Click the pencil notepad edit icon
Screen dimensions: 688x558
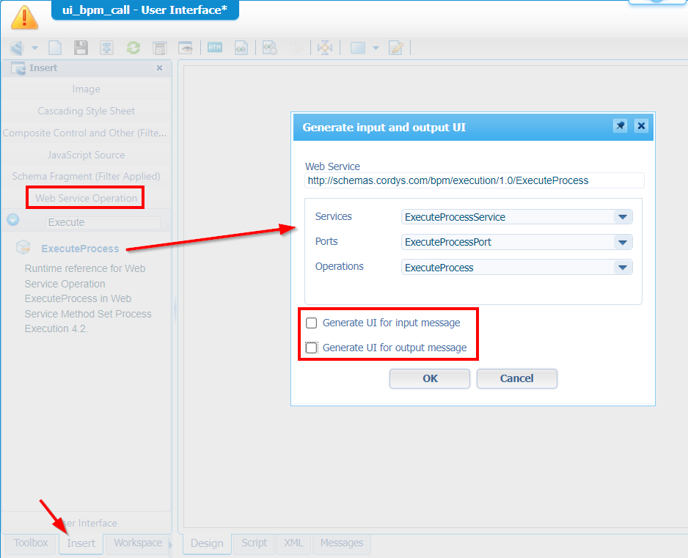[x=396, y=48]
